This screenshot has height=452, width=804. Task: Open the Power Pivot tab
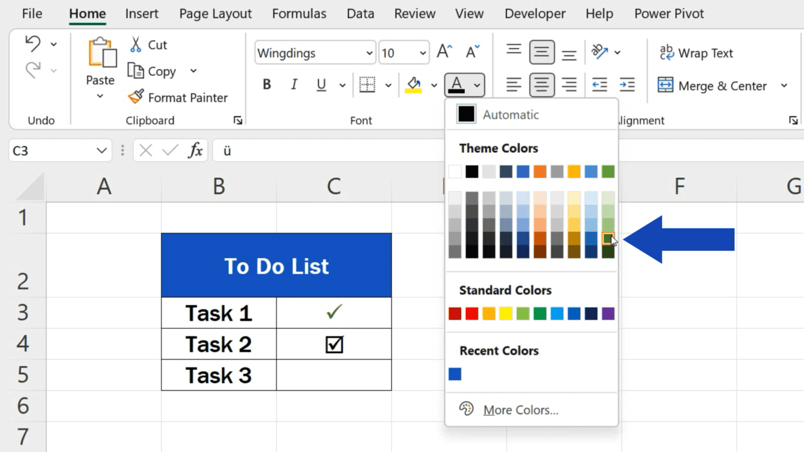point(668,14)
